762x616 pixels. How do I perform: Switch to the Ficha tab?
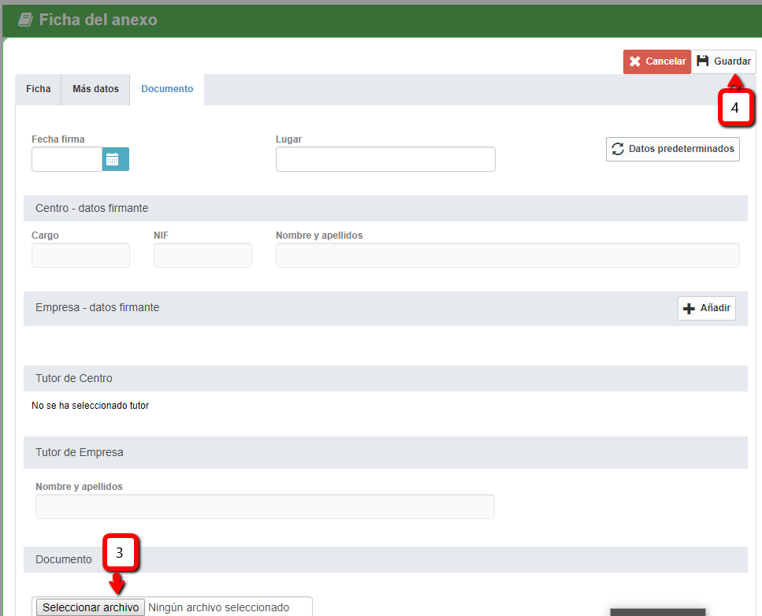click(38, 89)
